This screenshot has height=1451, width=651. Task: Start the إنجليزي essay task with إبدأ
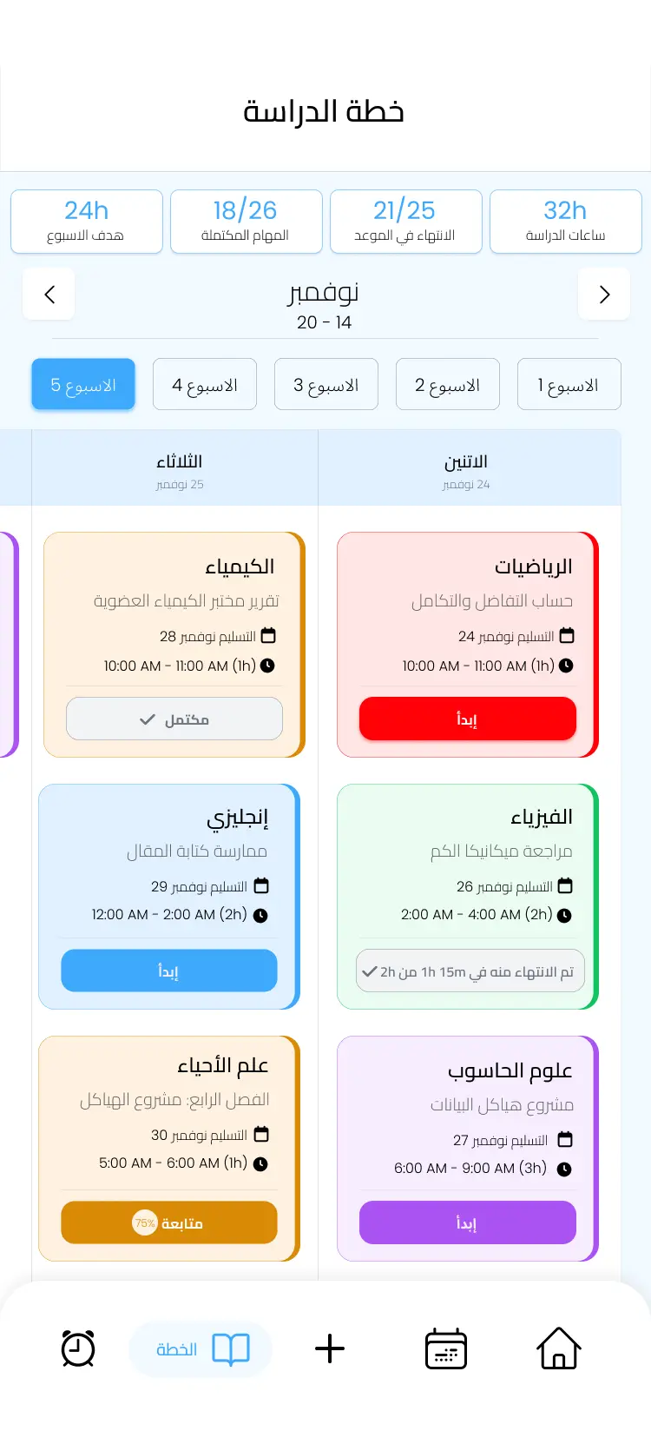pos(168,971)
